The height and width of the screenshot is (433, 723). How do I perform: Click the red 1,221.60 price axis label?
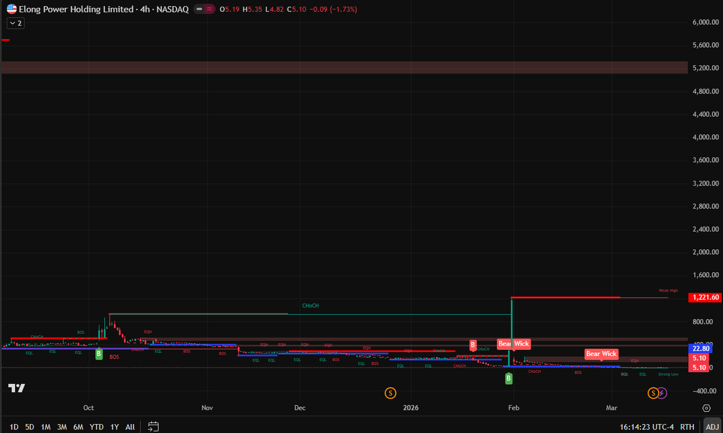[x=704, y=297]
